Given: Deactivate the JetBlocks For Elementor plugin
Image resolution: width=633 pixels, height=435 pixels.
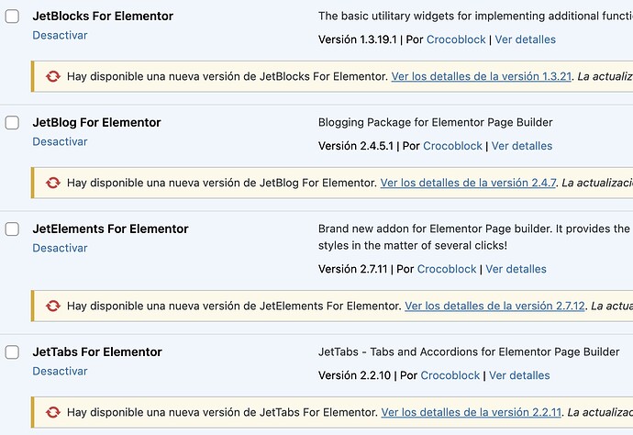Looking at the screenshot, I should pyautogui.click(x=60, y=35).
